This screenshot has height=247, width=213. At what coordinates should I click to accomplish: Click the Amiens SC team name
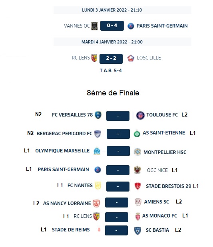click(156, 202)
